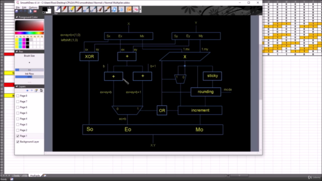322x181 pixels.
Task: Click the background white color box
Action: [49, 11]
